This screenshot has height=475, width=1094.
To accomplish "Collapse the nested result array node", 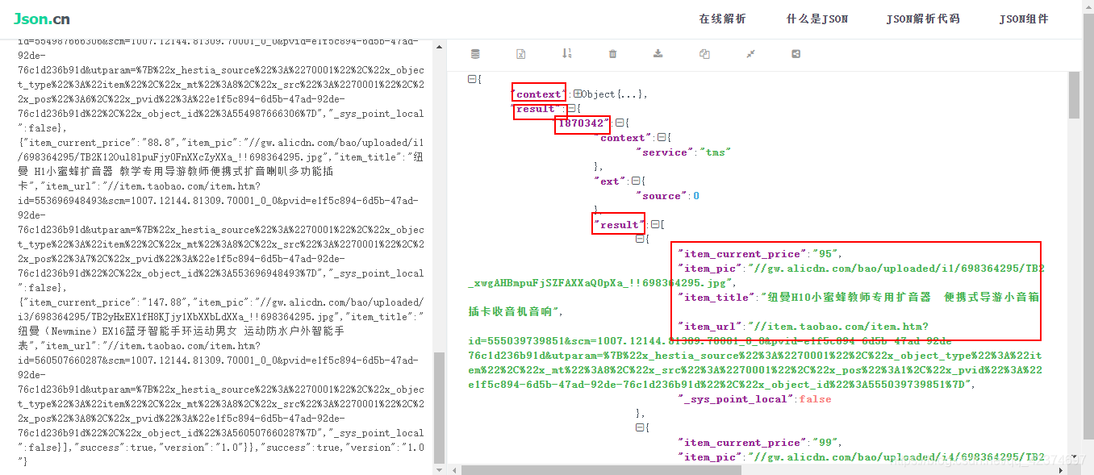I will tap(654, 225).
